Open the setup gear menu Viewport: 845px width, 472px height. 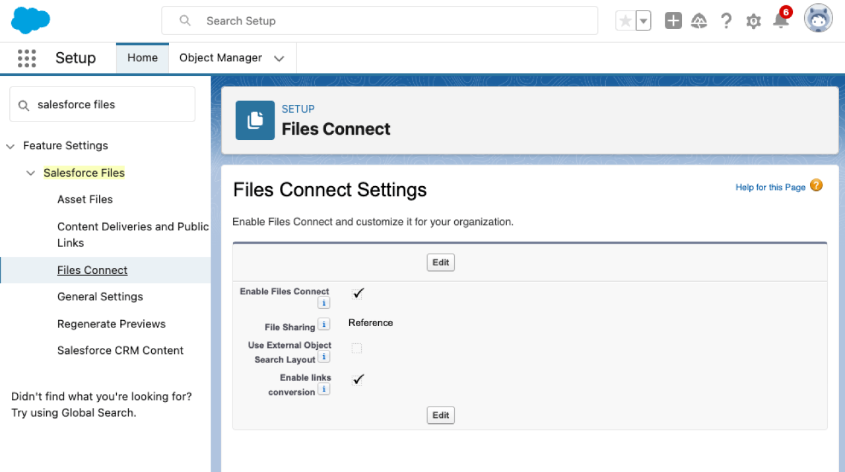(x=753, y=21)
